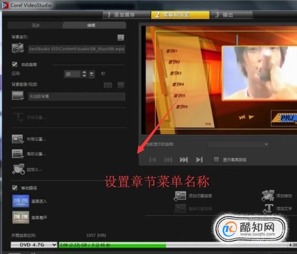Select chapter 02 text in preview

tap(174, 62)
